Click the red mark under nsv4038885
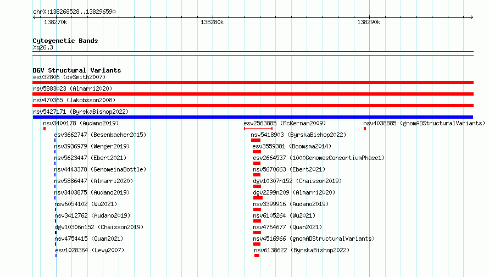Screen dimensions: 489x277 pyautogui.click(x=365, y=129)
